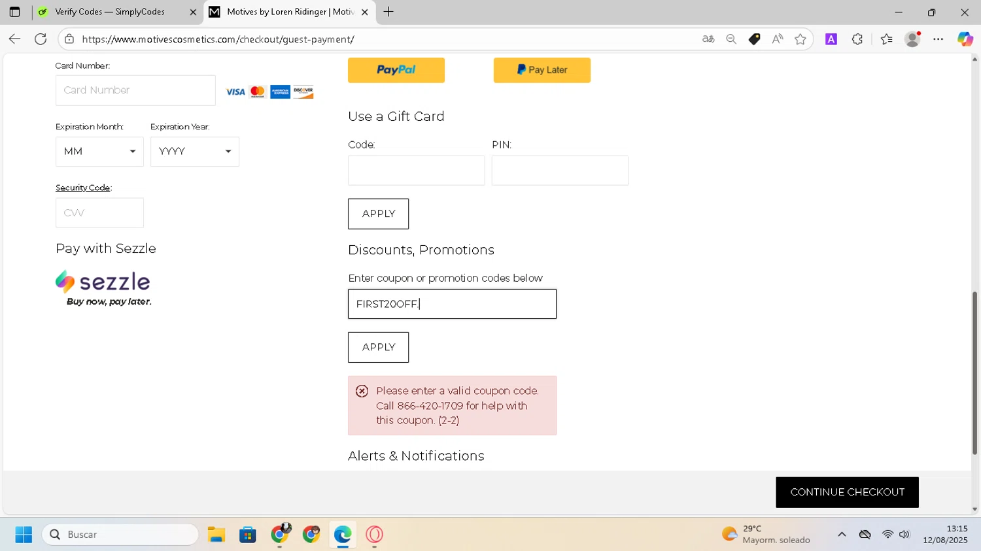The image size is (981, 551).
Task: Open Microsoft Edge in the taskbar
Action: click(343, 535)
